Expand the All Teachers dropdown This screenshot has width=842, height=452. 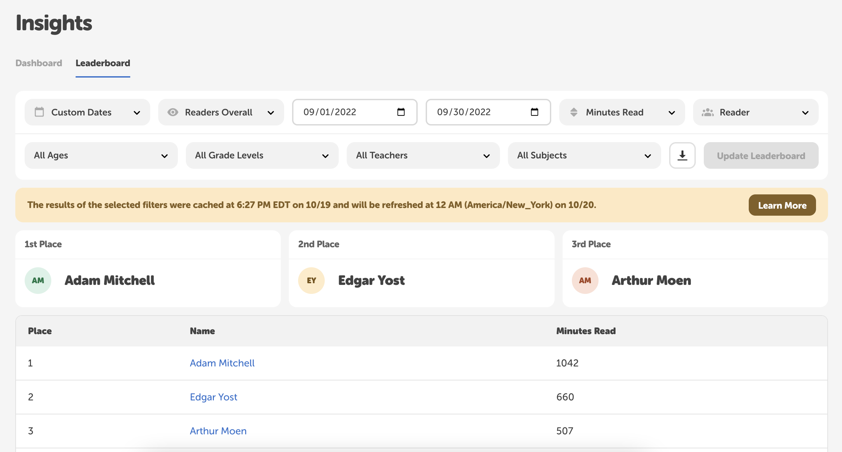point(423,155)
